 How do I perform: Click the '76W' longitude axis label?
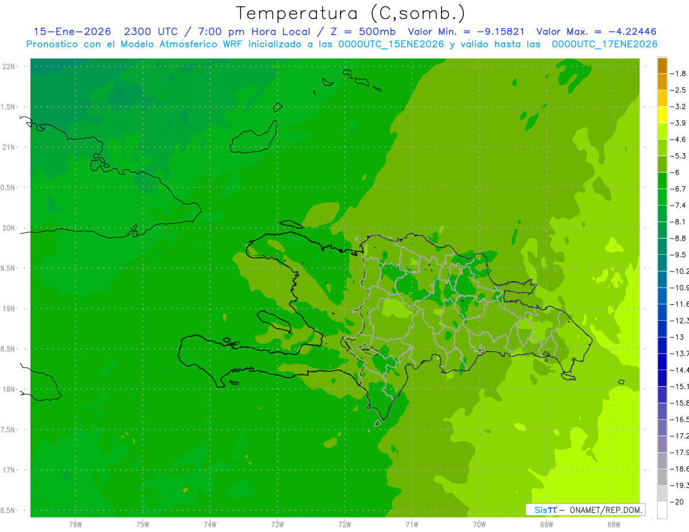point(75,525)
